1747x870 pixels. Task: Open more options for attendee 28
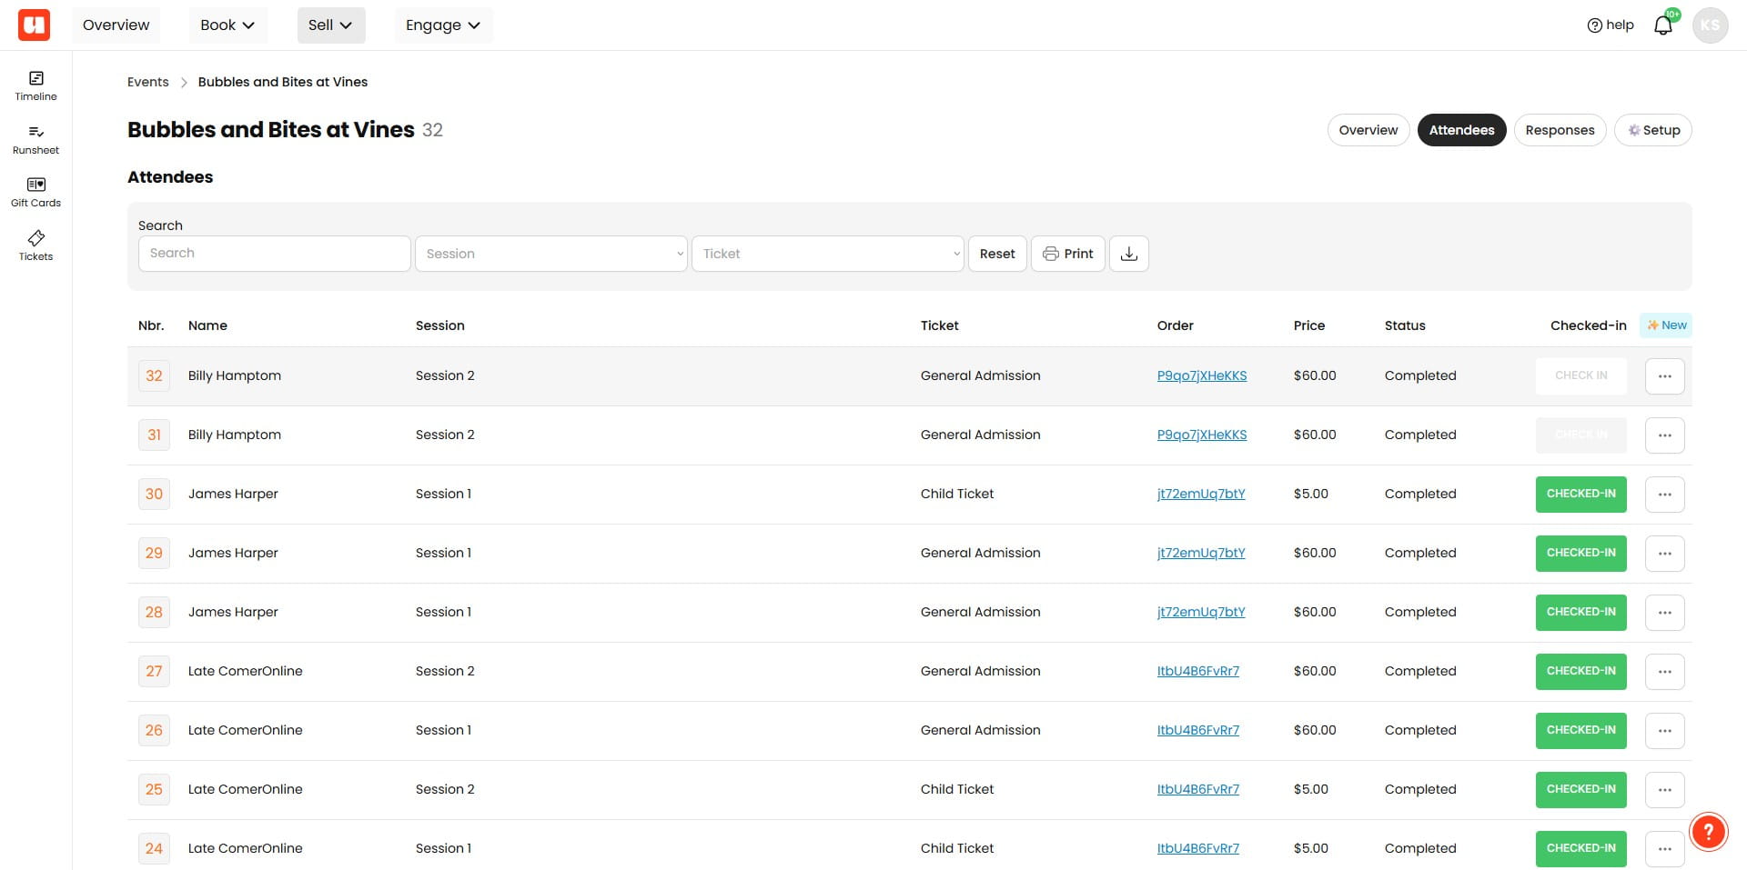pyautogui.click(x=1664, y=613)
